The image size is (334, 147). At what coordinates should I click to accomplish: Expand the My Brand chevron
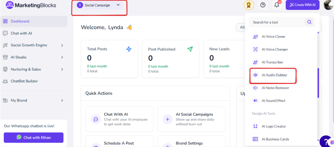pos(62,101)
